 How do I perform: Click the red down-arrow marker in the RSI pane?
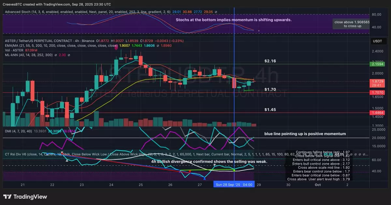click(190, 171)
